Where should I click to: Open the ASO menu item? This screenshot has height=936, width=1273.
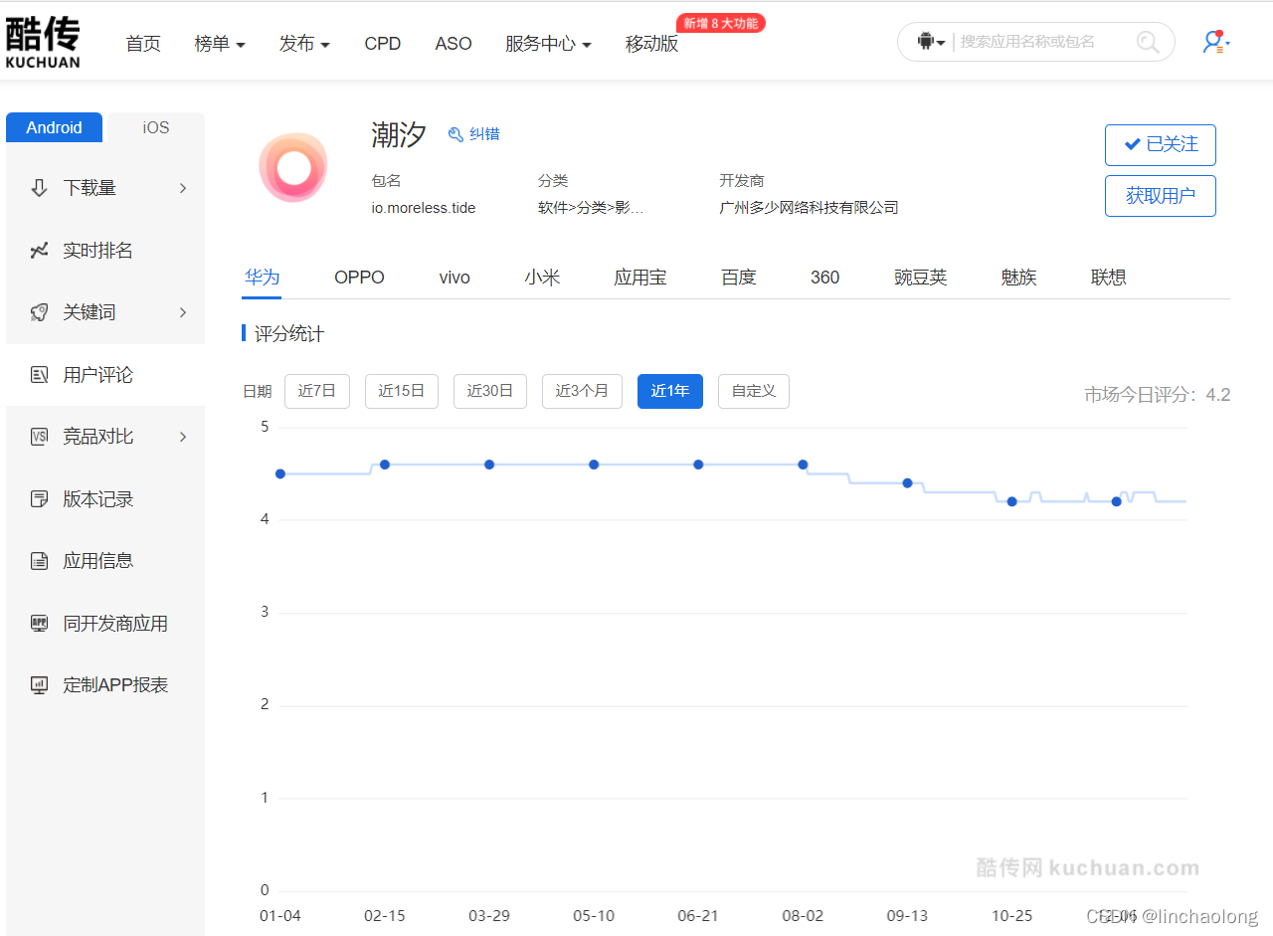tap(454, 44)
